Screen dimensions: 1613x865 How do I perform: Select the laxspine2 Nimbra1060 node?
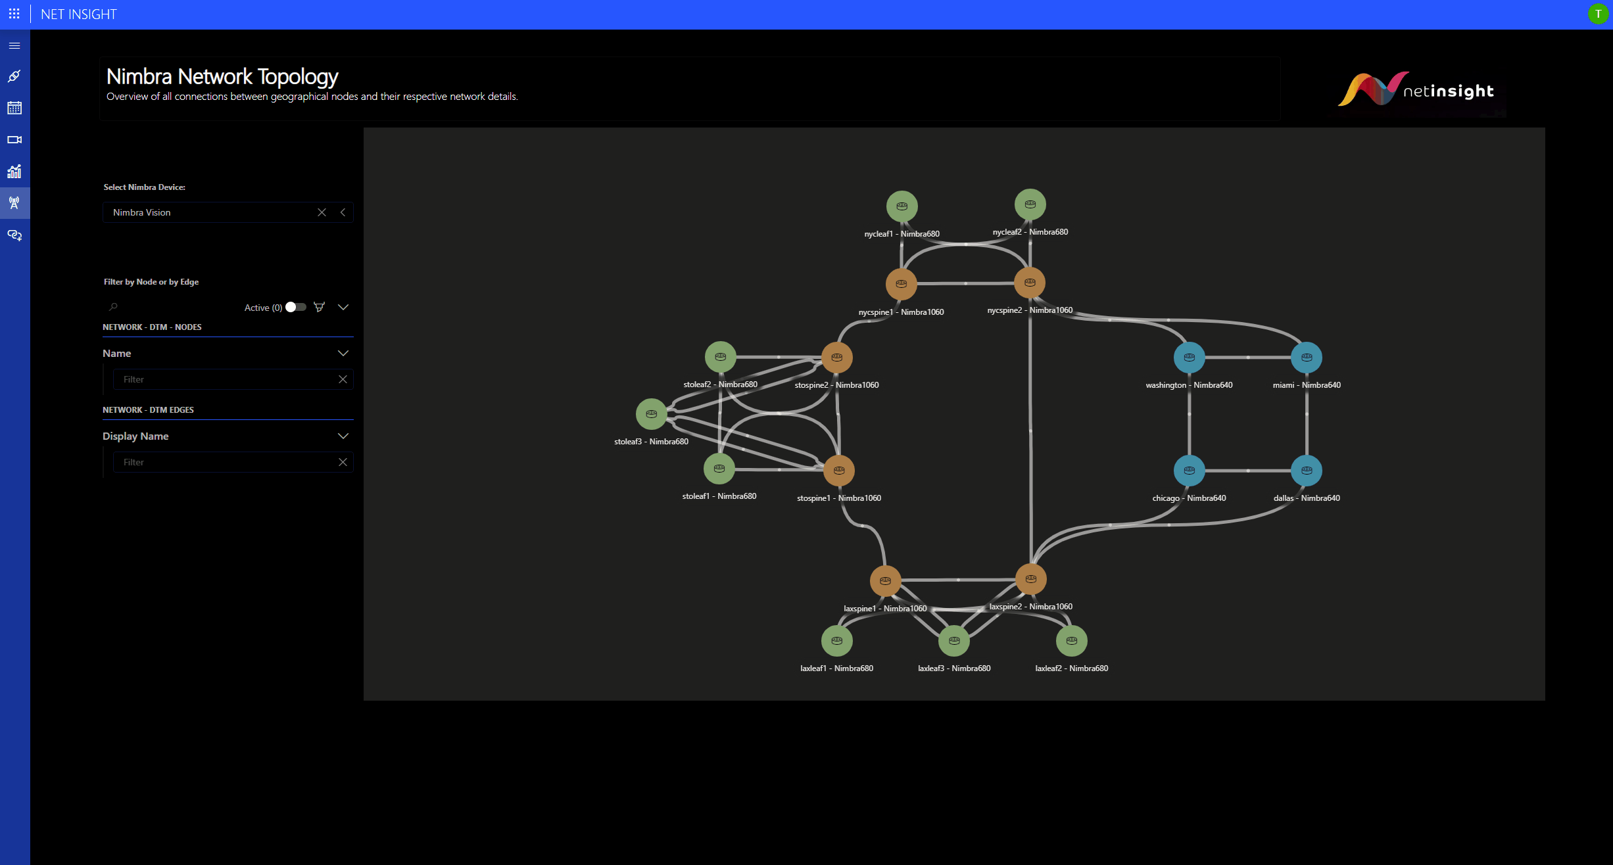click(x=1030, y=579)
